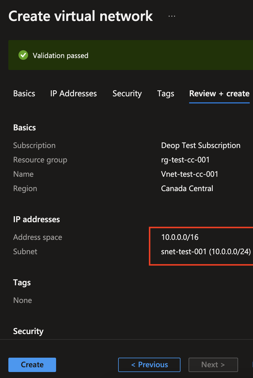The image size is (253, 378).
Task: Select the name value Vnet-test-cc-001
Action: tap(190, 174)
